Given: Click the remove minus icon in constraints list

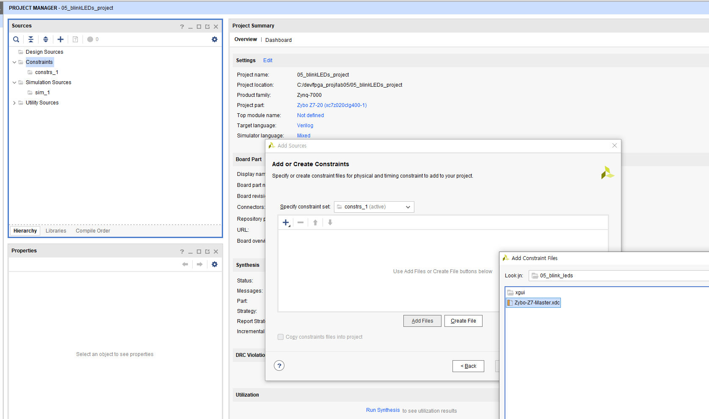Looking at the screenshot, I should click(301, 222).
